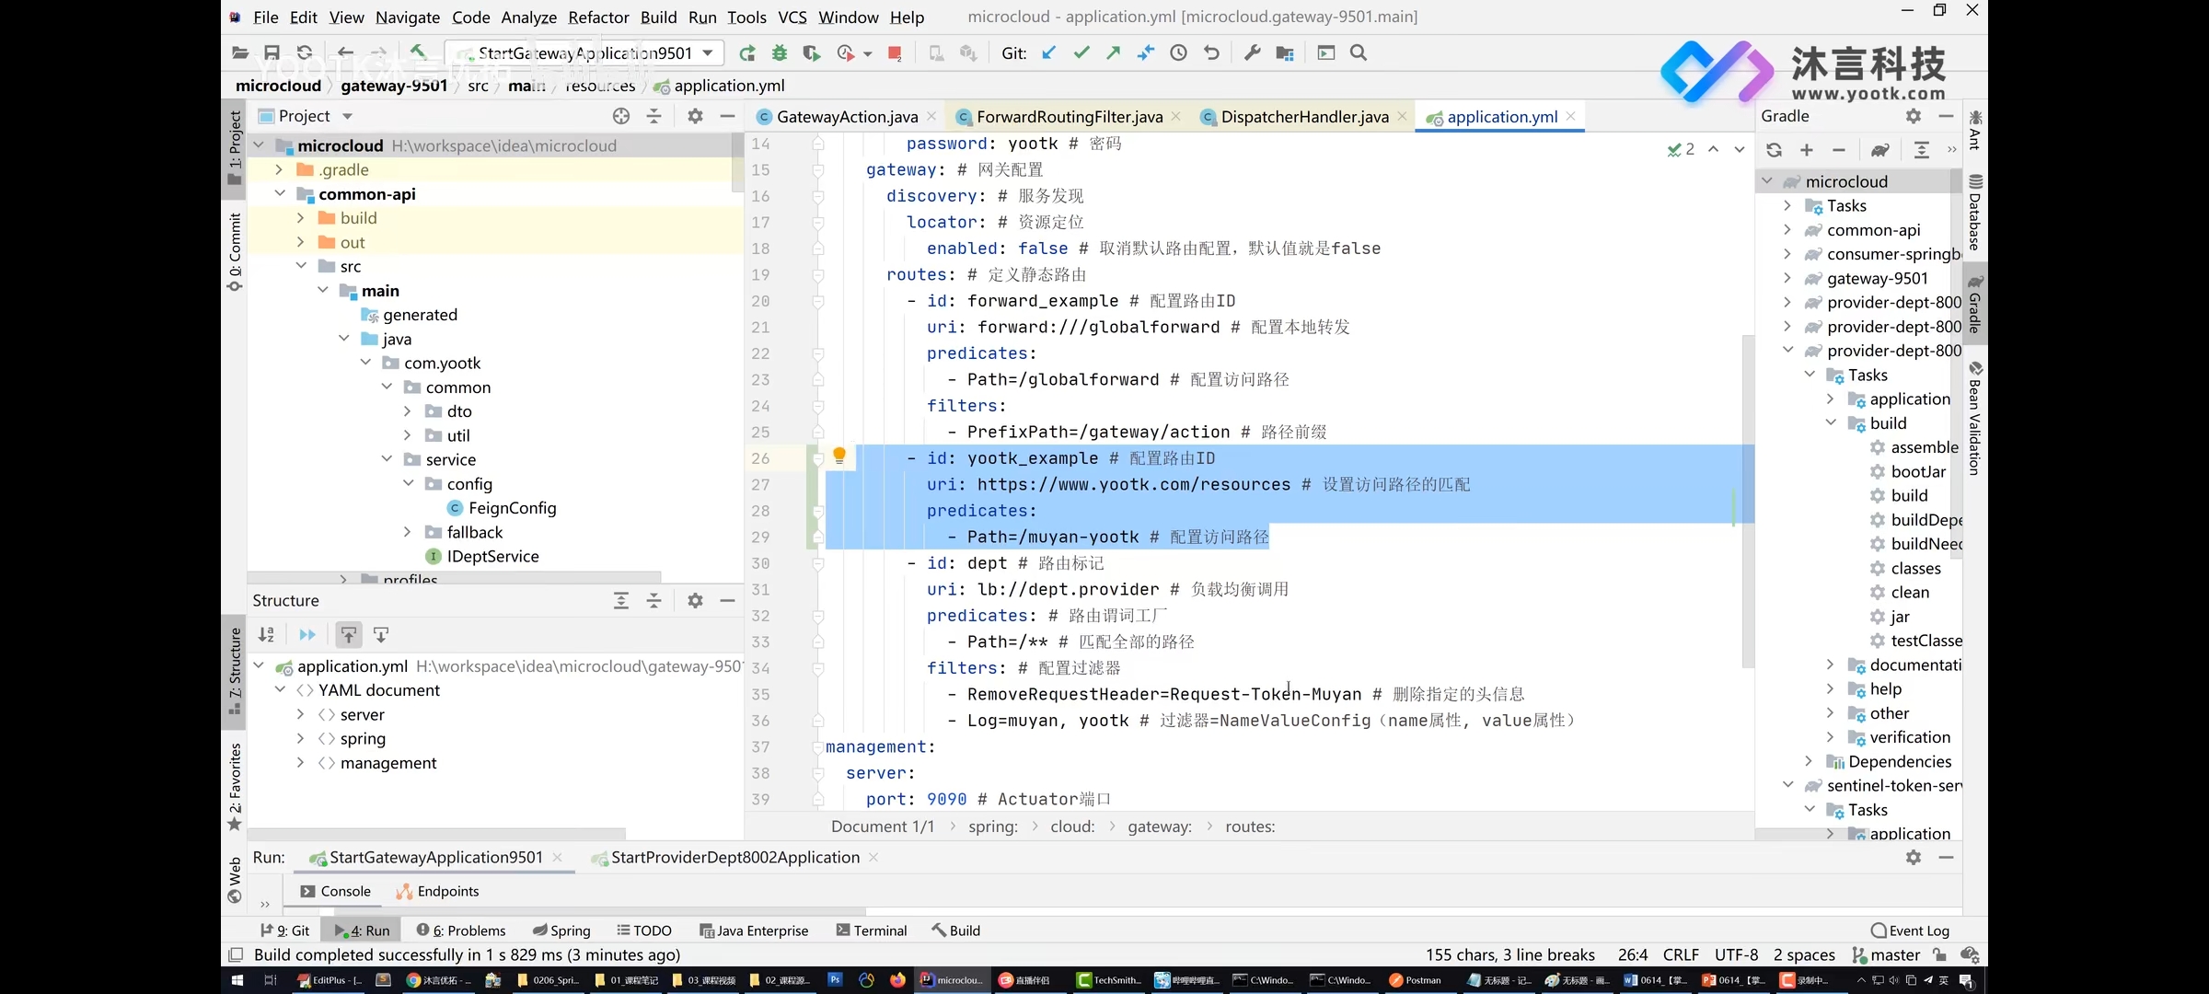Screen dimensions: 2209x994
Task: Click the Console tab in Run panel
Action: 345,890
